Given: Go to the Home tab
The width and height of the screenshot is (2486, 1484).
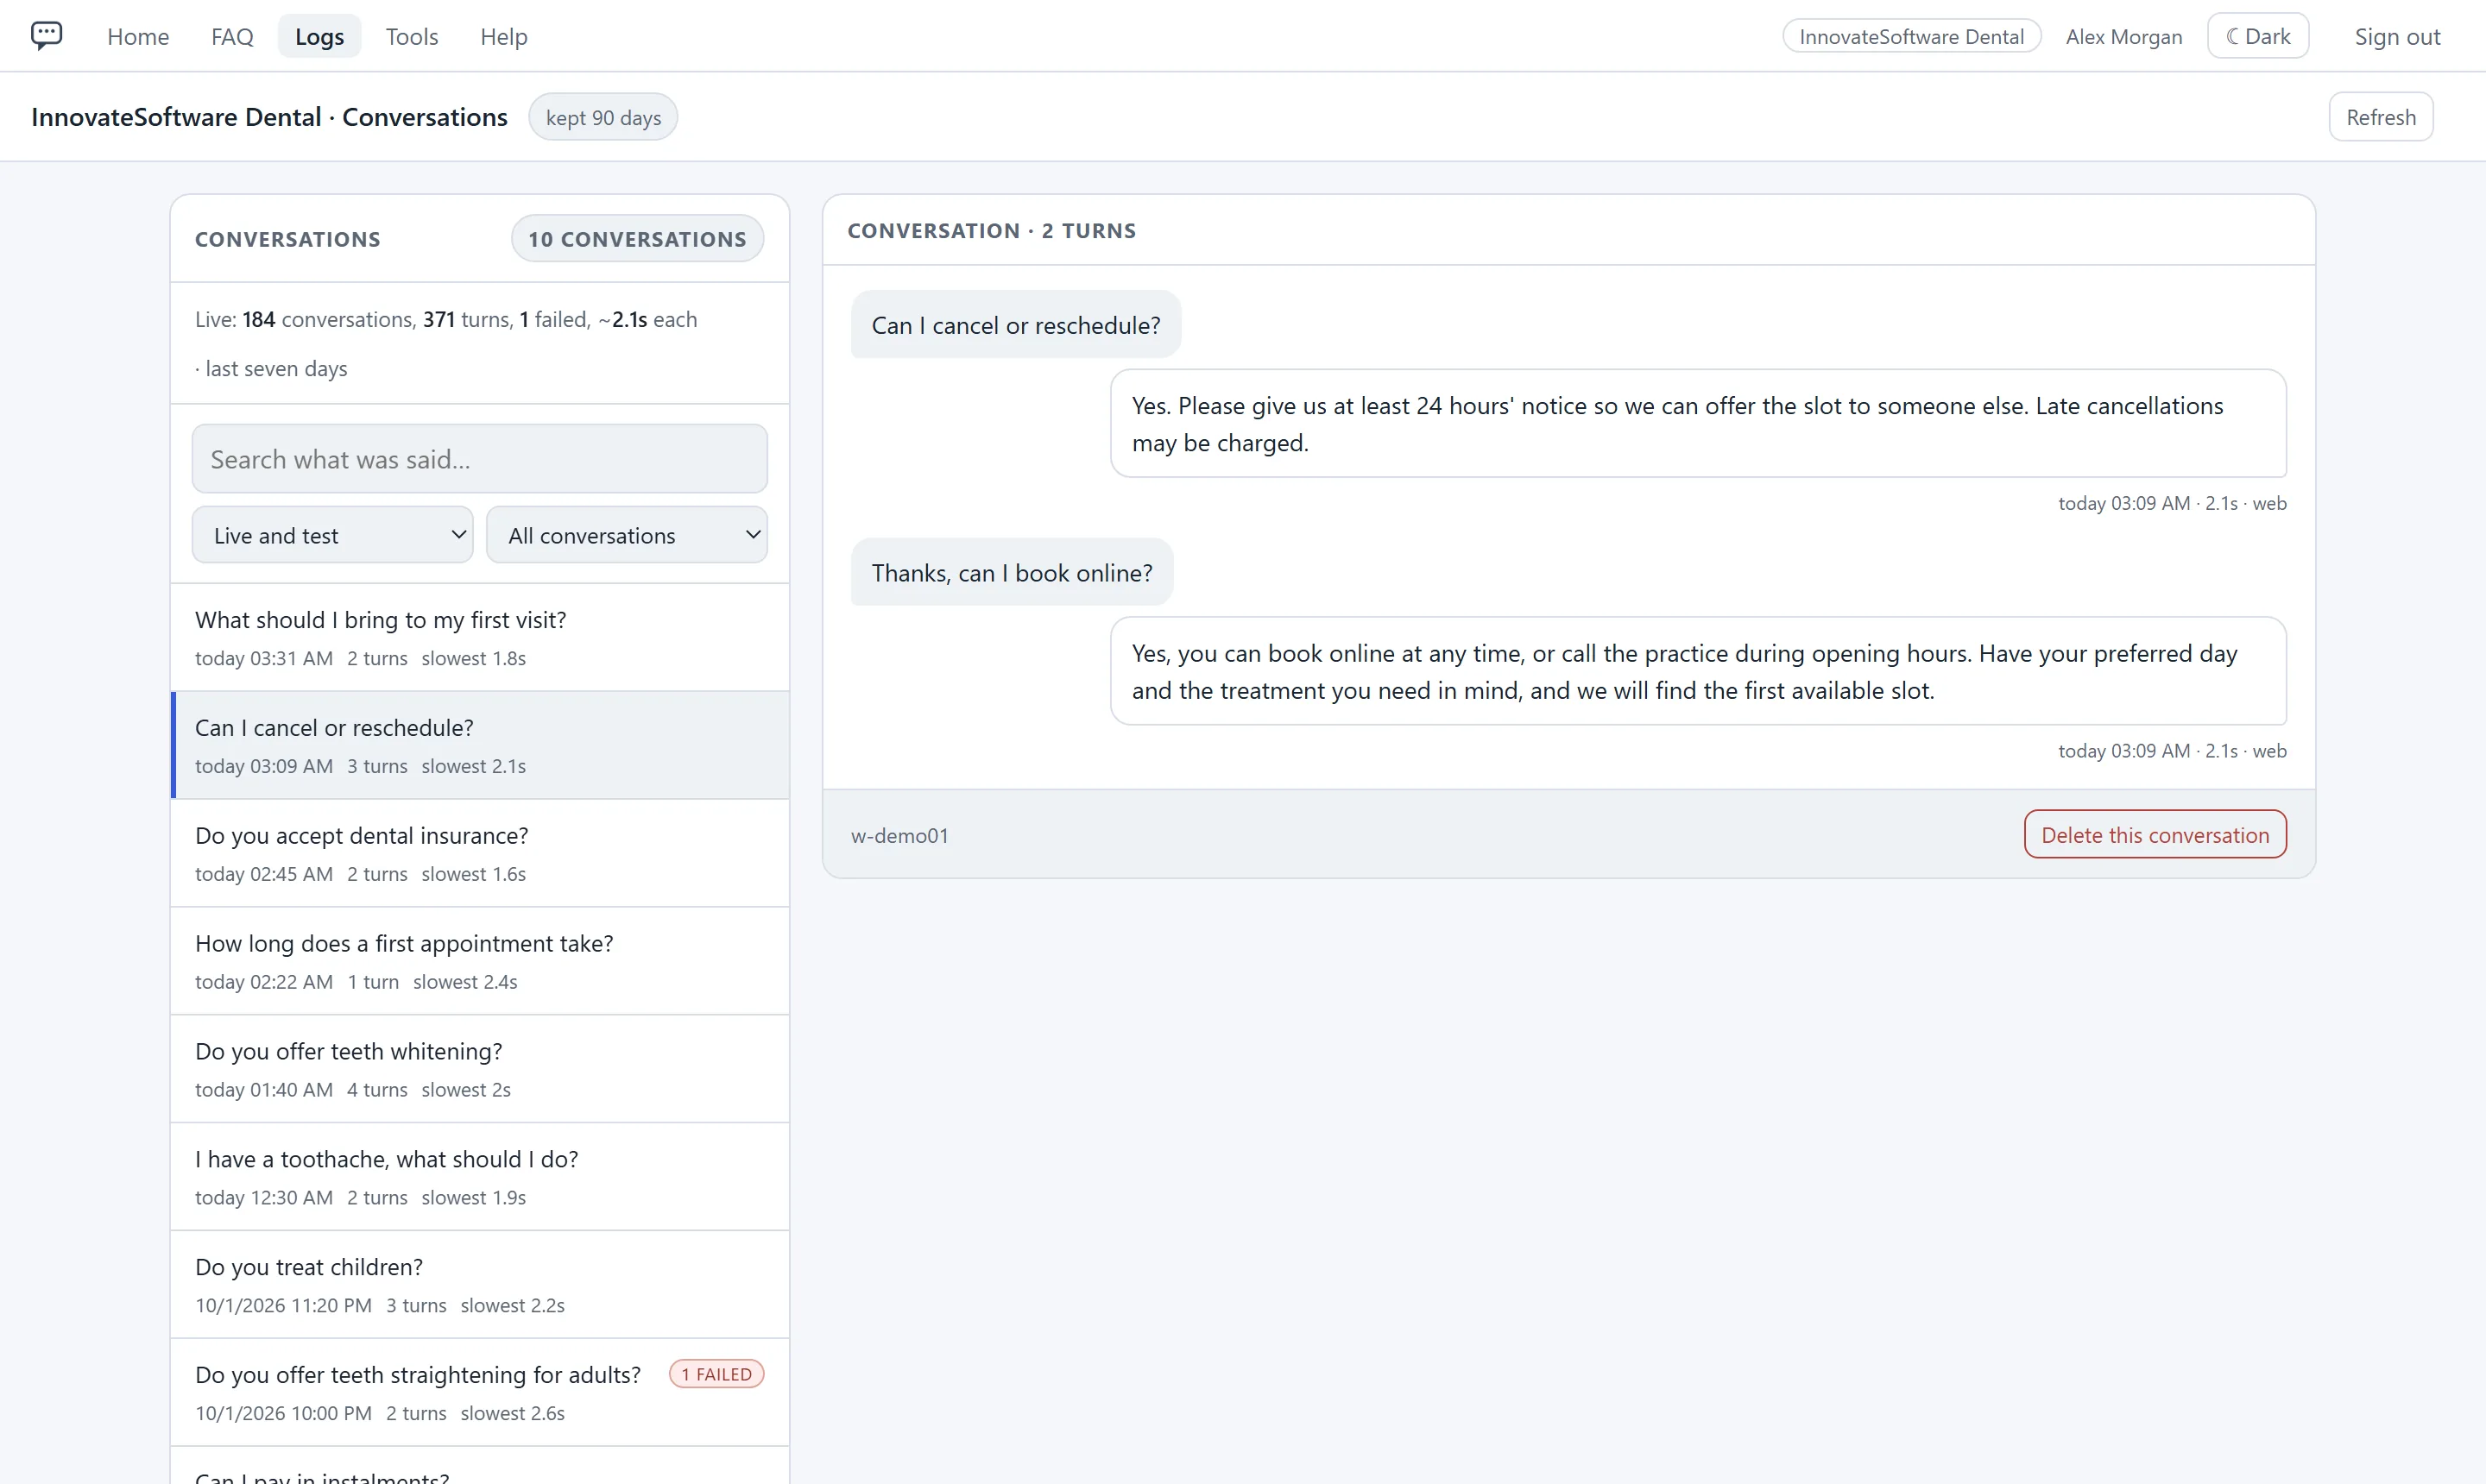Looking at the screenshot, I should (138, 36).
